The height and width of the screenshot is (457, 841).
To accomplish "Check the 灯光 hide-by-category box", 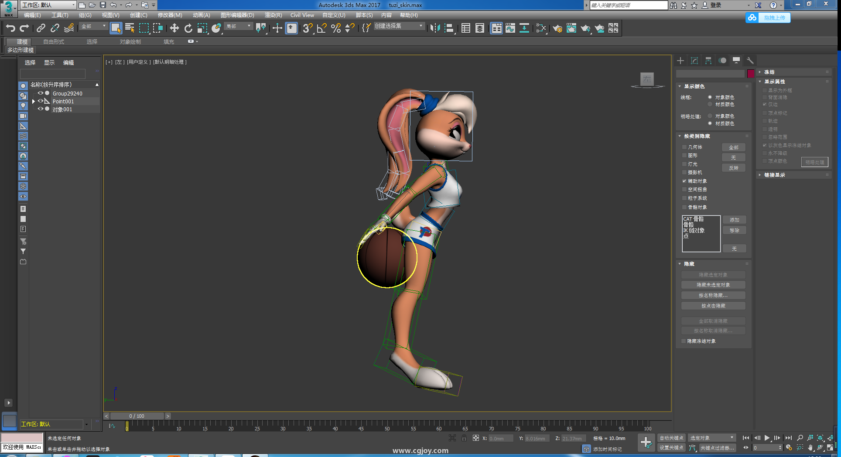I will tap(684, 164).
